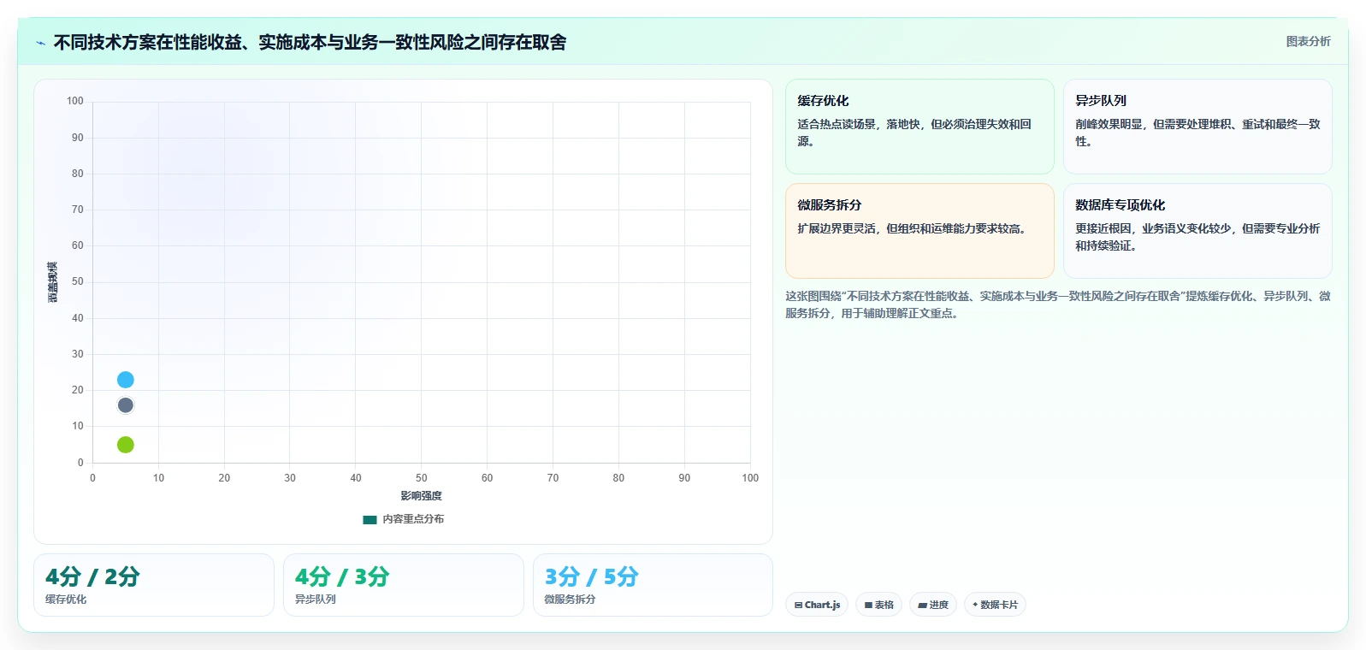
Task: Click the y-axis tick label 100
Action: [x=75, y=101]
